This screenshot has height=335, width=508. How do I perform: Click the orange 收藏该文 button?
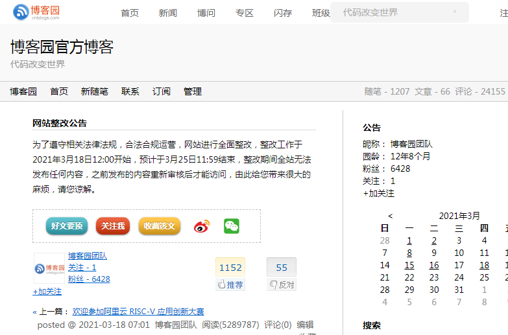(x=160, y=226)
